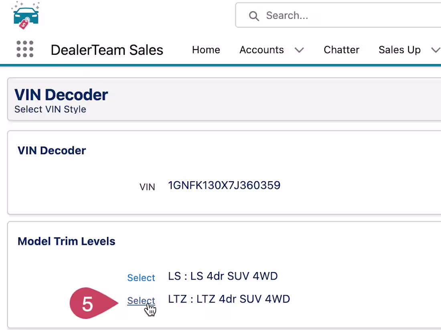Switch to the Chatter tab
The height and width of the screenshot is (330, 441).
(342, 50)
